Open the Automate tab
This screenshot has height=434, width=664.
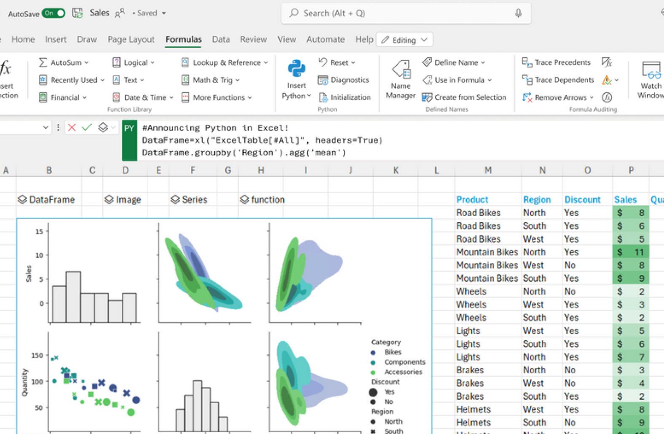(325, 40)
